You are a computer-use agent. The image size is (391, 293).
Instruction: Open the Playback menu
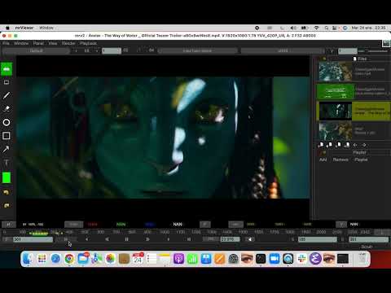click(x=88, y=43)
